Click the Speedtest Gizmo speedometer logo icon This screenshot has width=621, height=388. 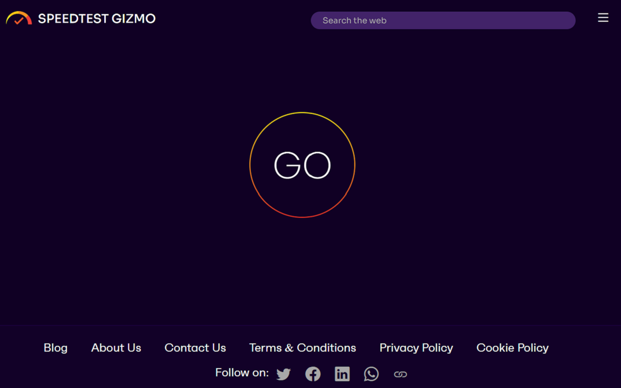tap(19, 18)
